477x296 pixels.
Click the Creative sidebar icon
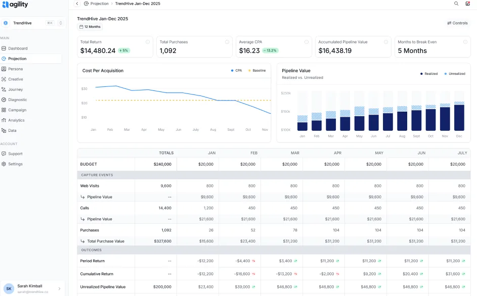click(4, 79)
